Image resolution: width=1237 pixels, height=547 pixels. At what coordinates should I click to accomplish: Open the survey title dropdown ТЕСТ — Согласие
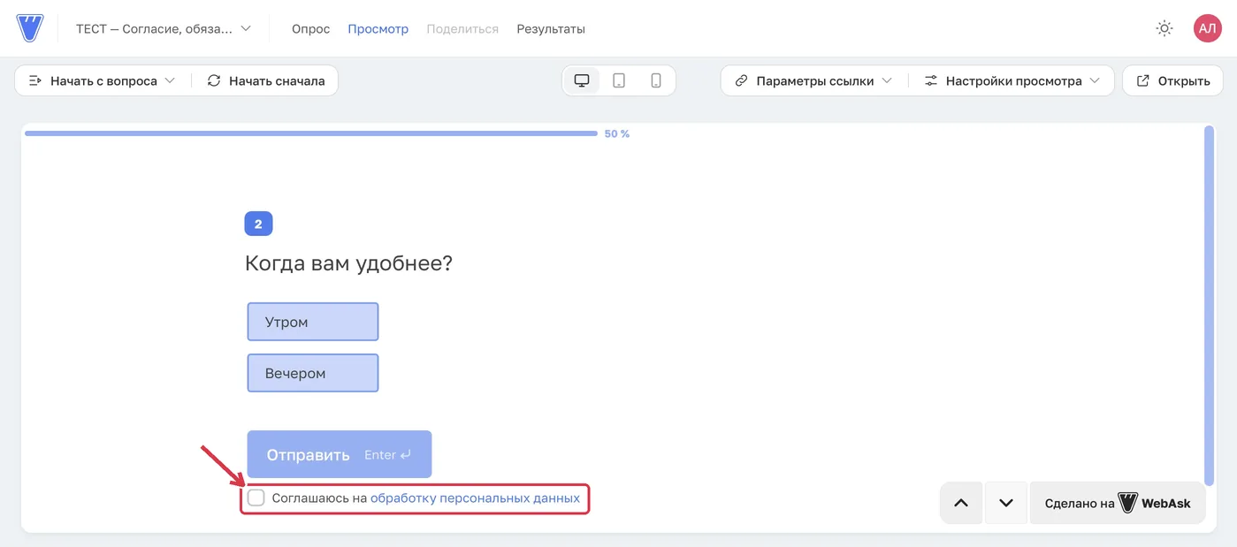pos(164,28)
